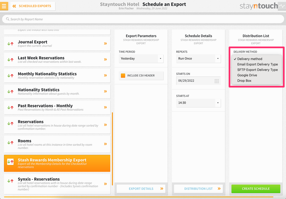286x199 pixels.
Task: Choose SFTP Export Delivery Type option
Action: click(257, 70)
